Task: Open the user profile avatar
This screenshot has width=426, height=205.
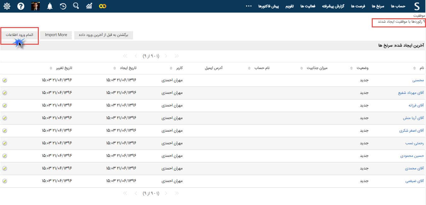Action: click(x=36, y=6)
